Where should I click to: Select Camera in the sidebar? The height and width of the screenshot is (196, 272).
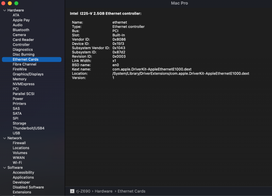19,35
